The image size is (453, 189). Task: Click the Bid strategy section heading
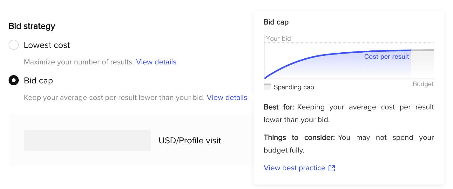[32, 26]
